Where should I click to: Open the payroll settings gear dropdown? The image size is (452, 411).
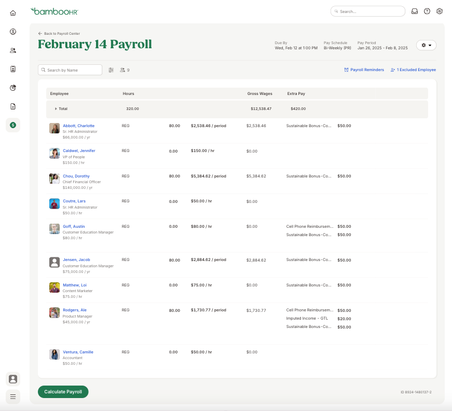click(426, 45)
